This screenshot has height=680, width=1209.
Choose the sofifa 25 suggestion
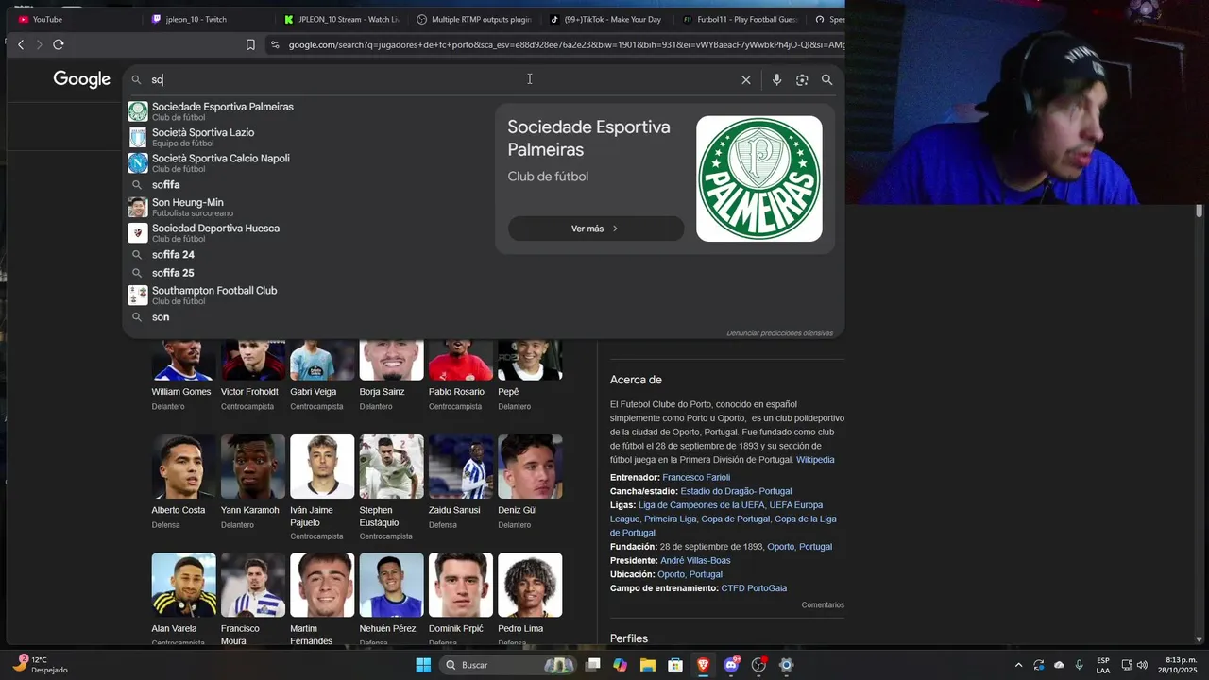point(307,273)
